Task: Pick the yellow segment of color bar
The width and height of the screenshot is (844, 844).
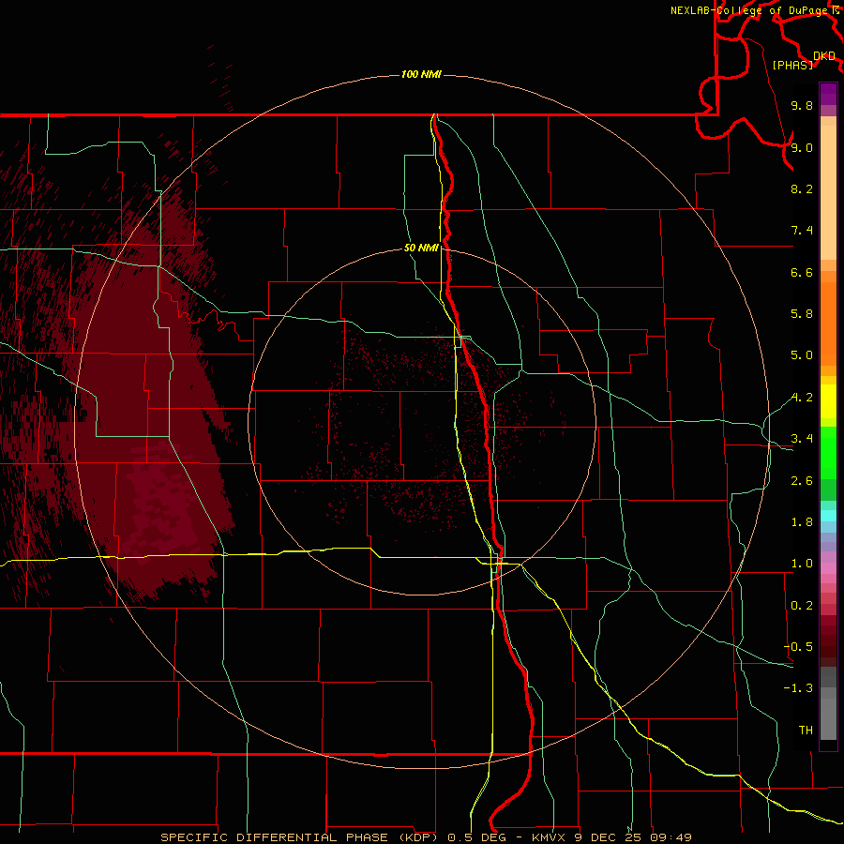Action: coord(828,401)
